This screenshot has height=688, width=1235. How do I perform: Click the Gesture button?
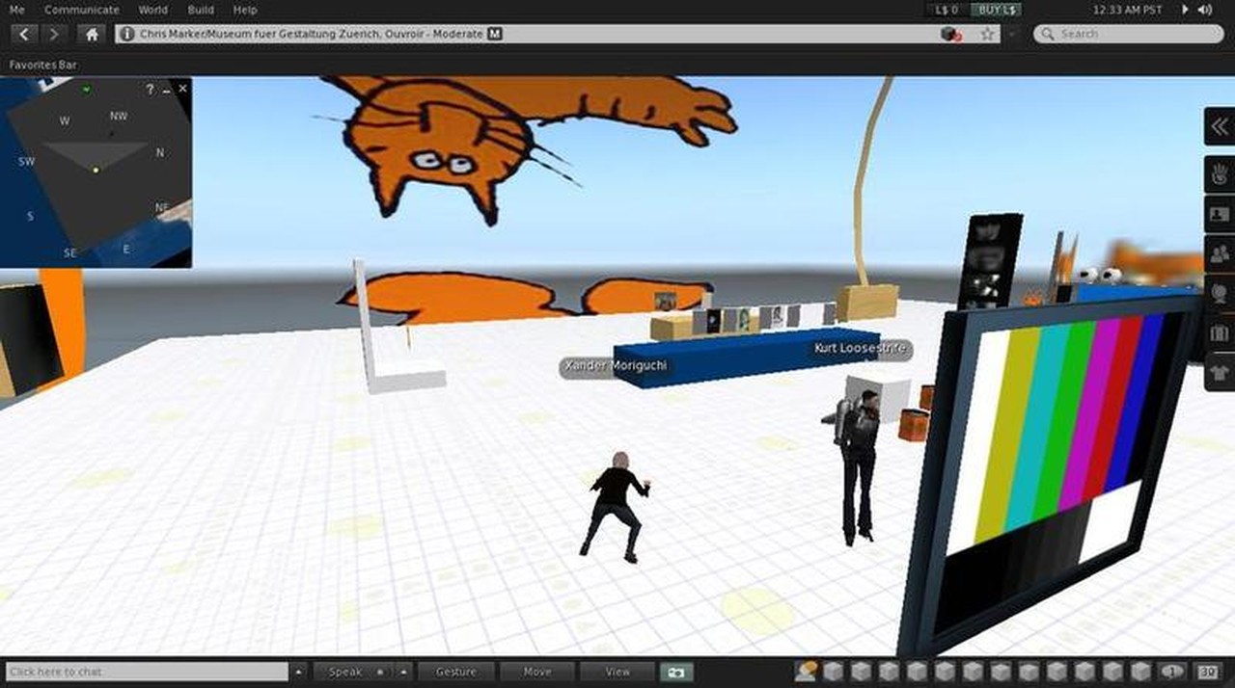(x=456, y=672)
